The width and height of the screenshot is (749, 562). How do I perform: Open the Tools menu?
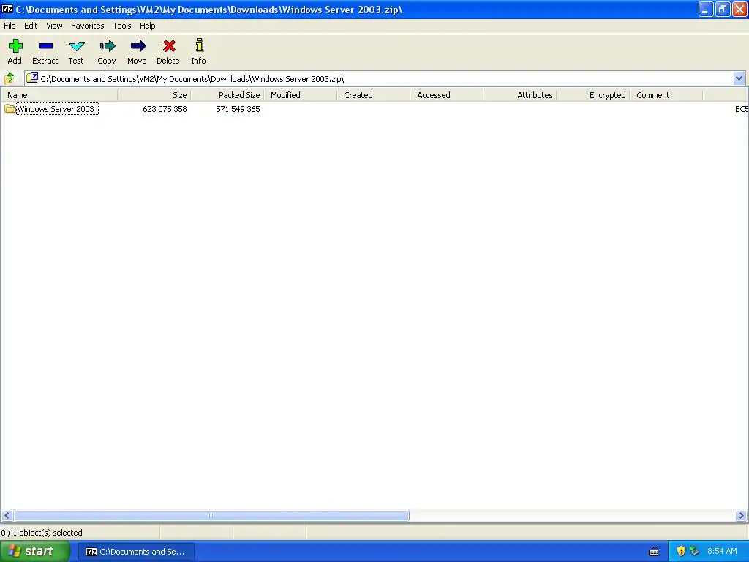(122, 26)
